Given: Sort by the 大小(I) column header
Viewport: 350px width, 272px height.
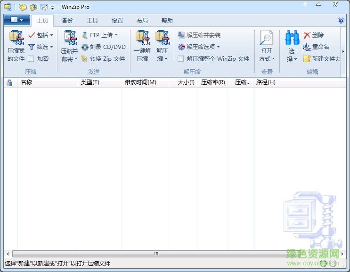Looking at the screenshot, I should coord(183,82).
